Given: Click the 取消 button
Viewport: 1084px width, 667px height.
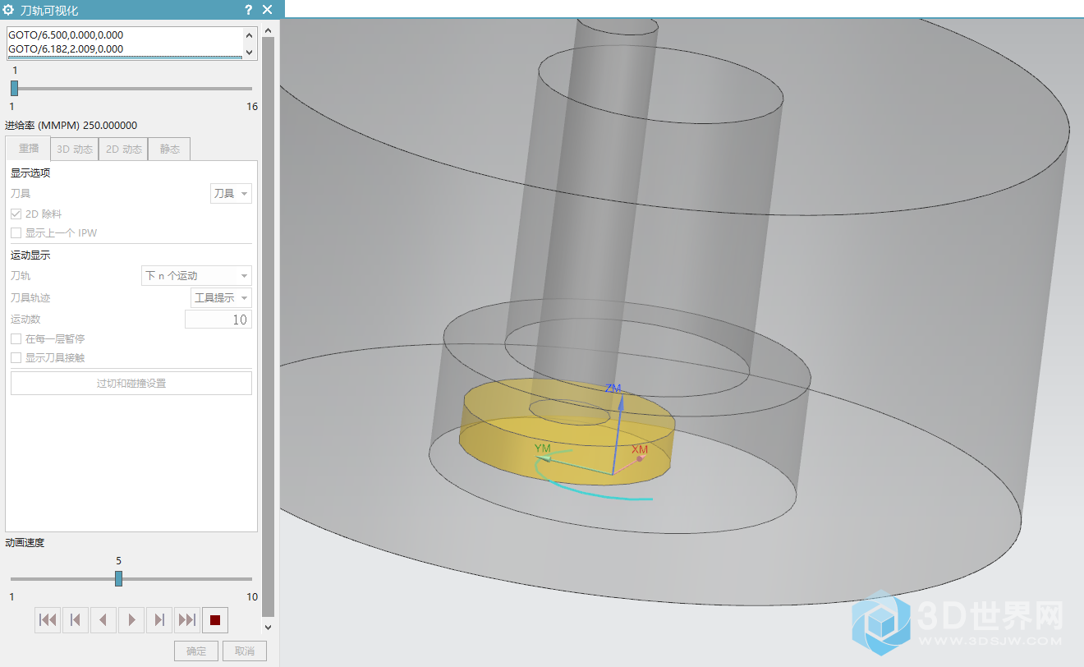Looking at the screenshot, I should [245, 651].
